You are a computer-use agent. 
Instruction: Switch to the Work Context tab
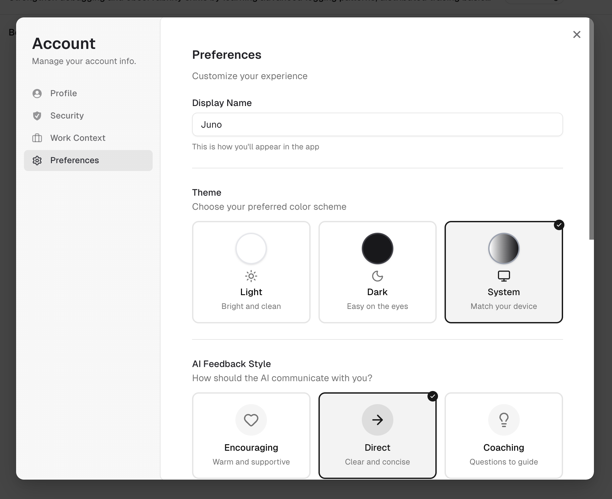[x=77, y=138]
